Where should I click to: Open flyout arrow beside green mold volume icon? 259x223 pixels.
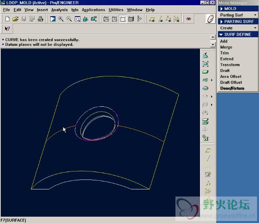pos(211,80)
